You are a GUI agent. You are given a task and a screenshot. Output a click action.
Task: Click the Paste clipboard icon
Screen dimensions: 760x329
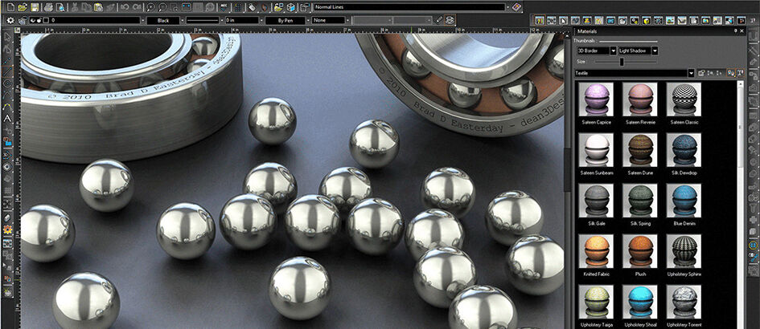point(98,7)
